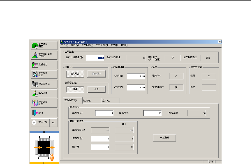Click the 校正基准针 group label
The image size is (251, 164).
(196, 67)
